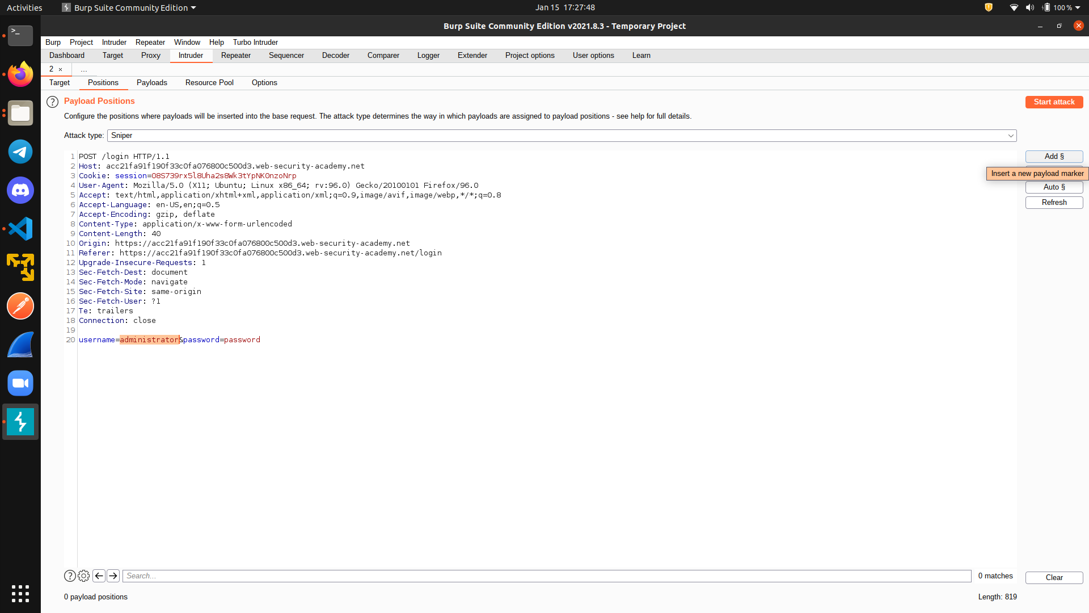This screenshot has height=613, width=1089.
Task: Switch to the Dashboard tab
Action: (x=67, y=56)
